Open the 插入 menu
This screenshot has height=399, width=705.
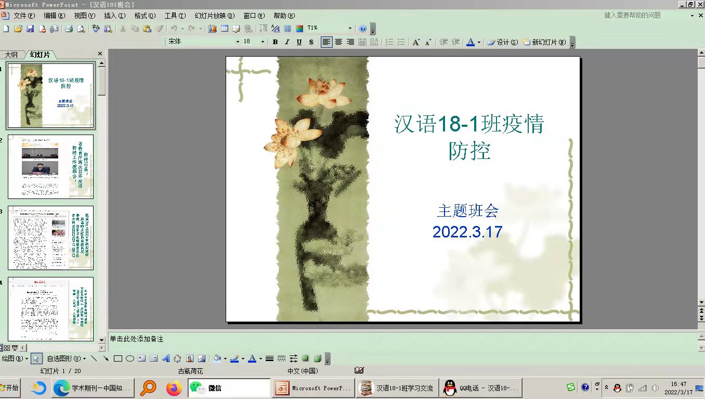(110, 16)
